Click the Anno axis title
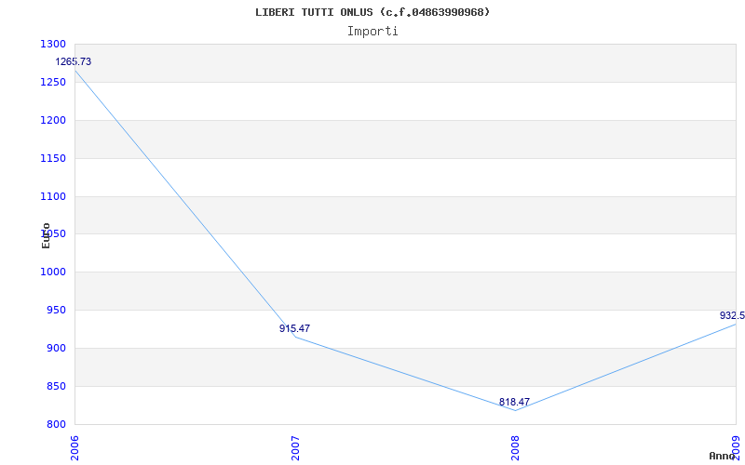Viewport: 745px width, 465px height. (722, 456)
